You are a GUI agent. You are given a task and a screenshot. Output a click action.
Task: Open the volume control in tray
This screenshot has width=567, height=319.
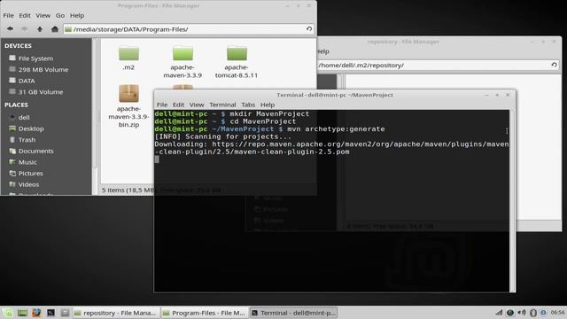click(x=522, y=313)
